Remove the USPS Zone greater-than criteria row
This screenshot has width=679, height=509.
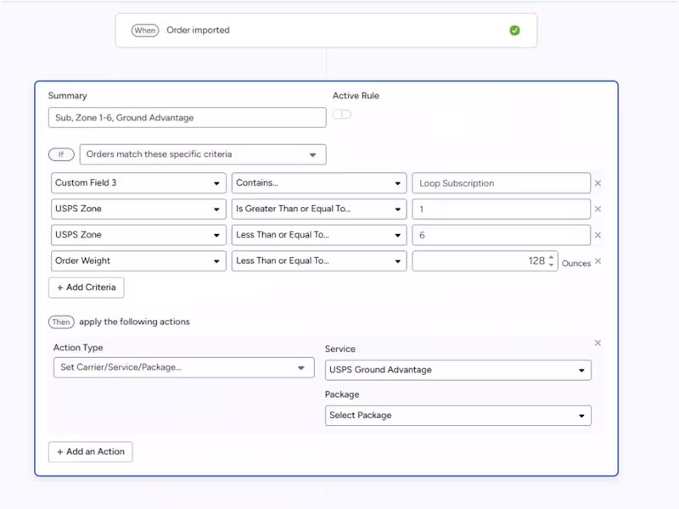(x=598, y=209)
